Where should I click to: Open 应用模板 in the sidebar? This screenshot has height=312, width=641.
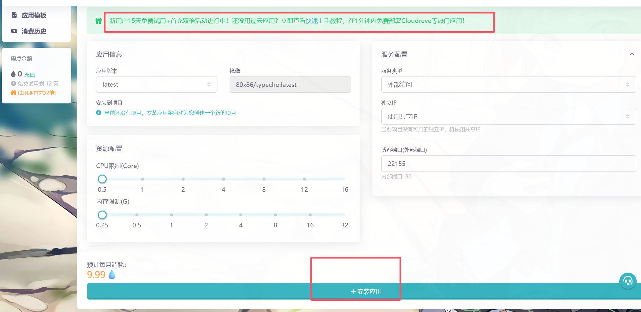(x=34, y=15)
